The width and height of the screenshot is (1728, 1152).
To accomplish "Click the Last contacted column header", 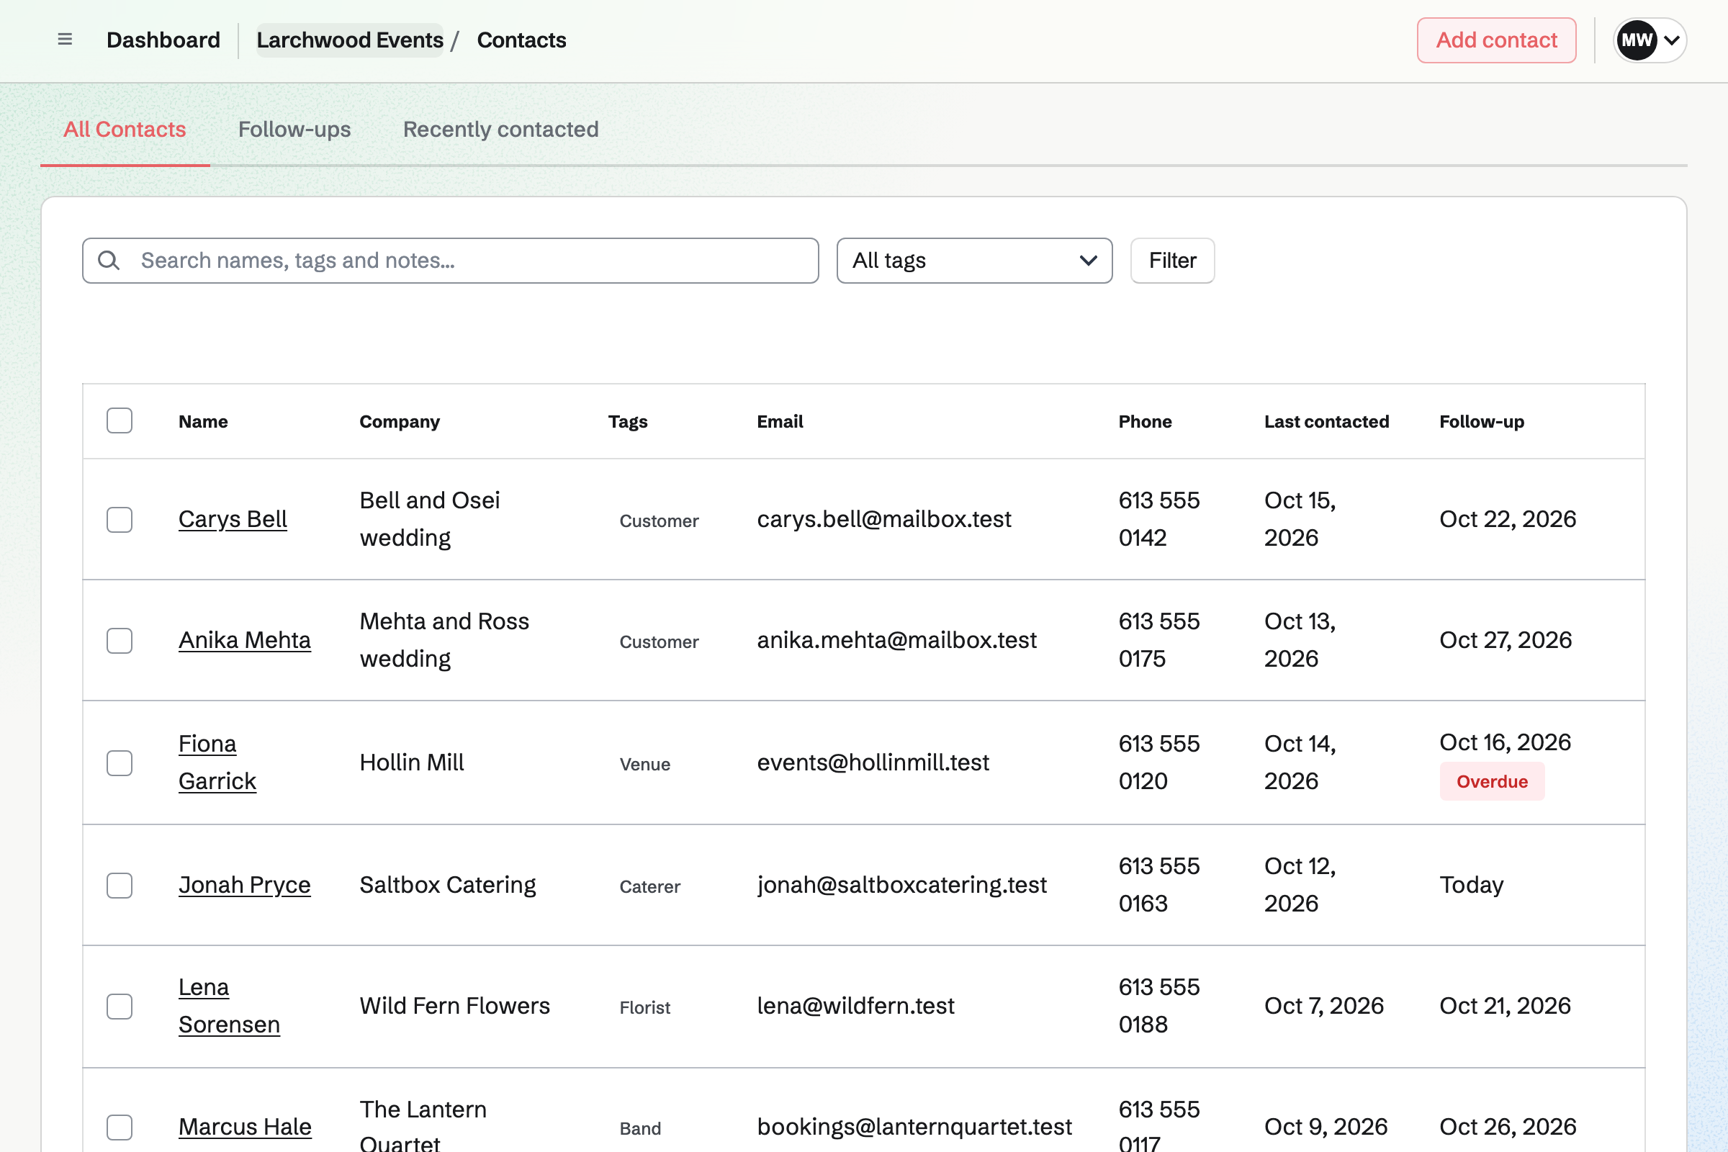I will click(x=1327, y=422).
